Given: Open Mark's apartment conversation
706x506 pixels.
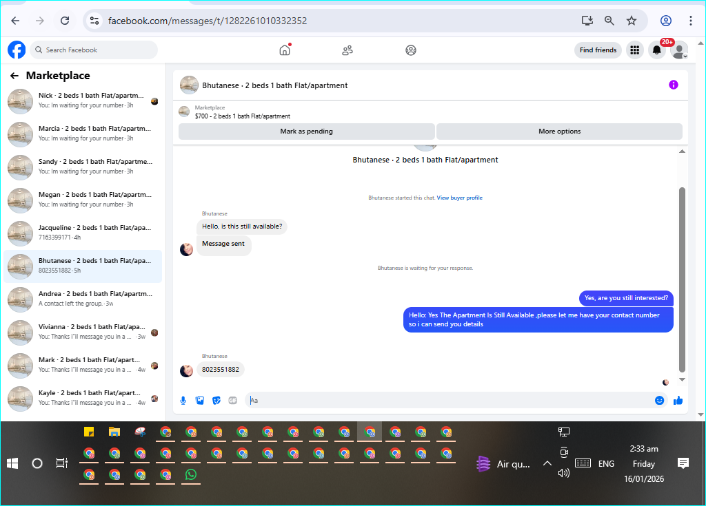Looking at the screenshot, I should (83, 366).
